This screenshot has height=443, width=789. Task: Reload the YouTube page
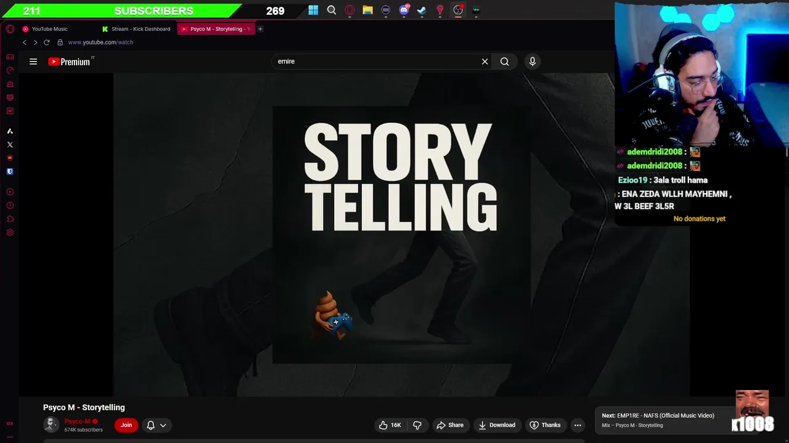tap(46, 42)
